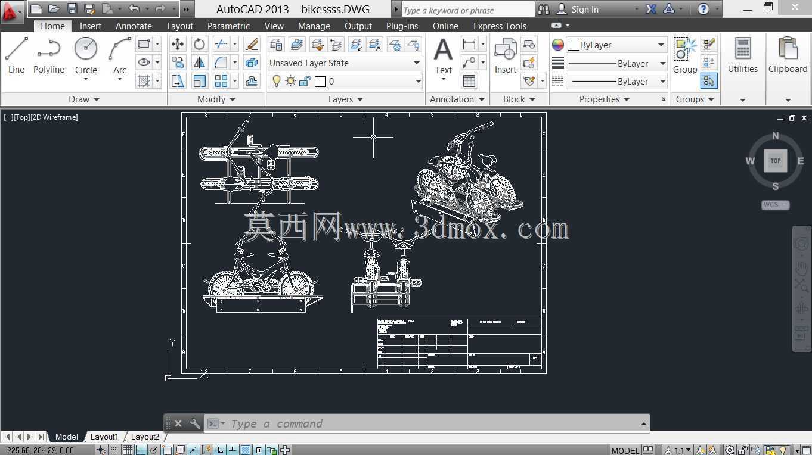Click the layer 0 color swatch

click(x=320, y=81)
